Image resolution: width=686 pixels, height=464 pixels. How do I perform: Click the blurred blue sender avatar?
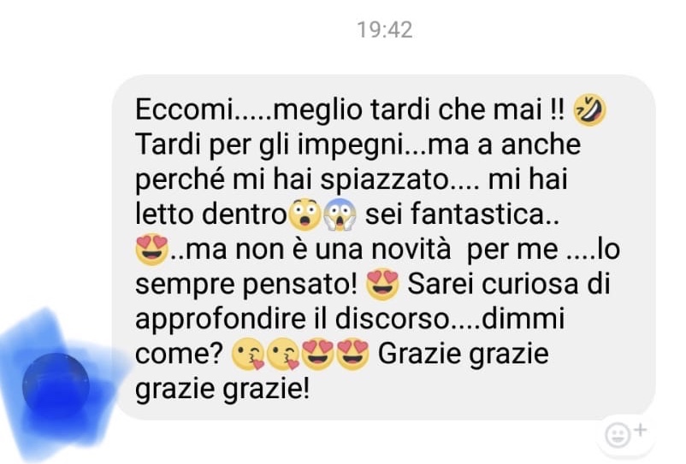coord(56,386)
